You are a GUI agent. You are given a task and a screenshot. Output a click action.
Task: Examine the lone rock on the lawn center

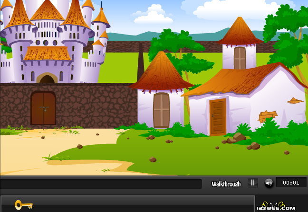point(153,159)
